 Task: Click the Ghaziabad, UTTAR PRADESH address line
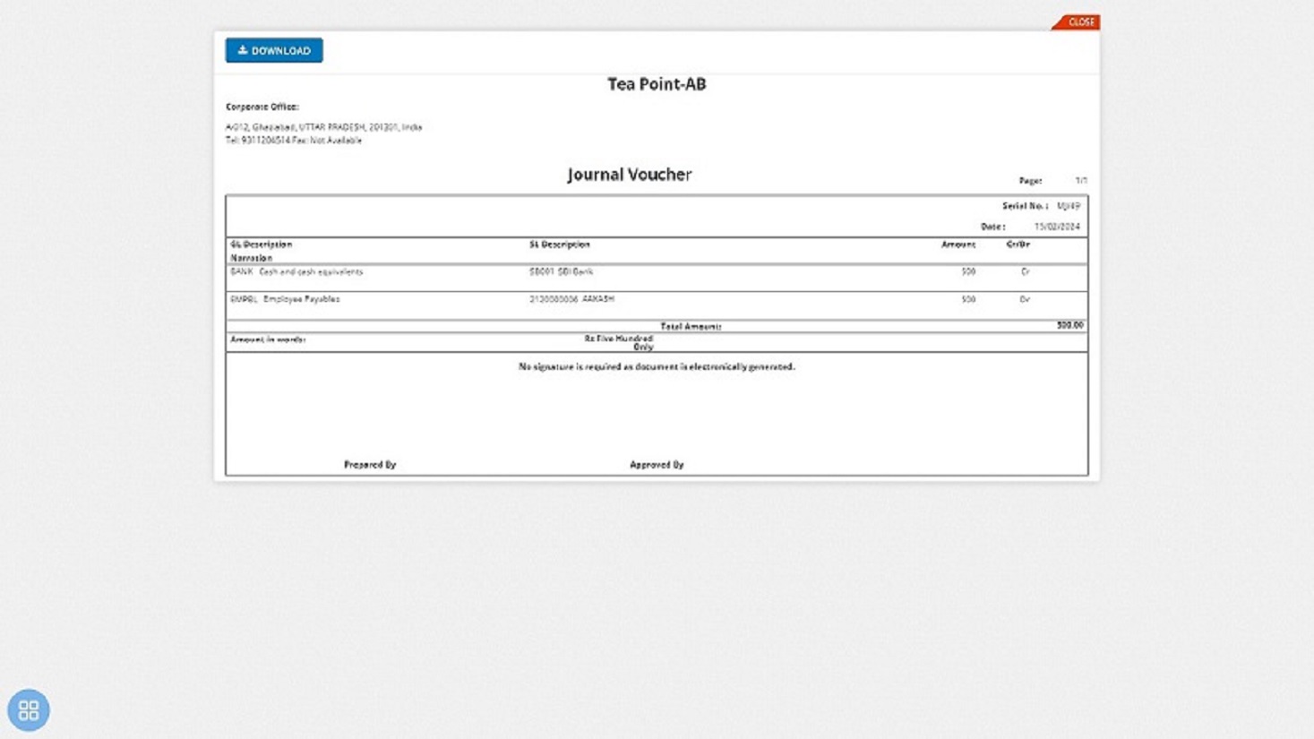pyautogui.click(x=323, y=127)
